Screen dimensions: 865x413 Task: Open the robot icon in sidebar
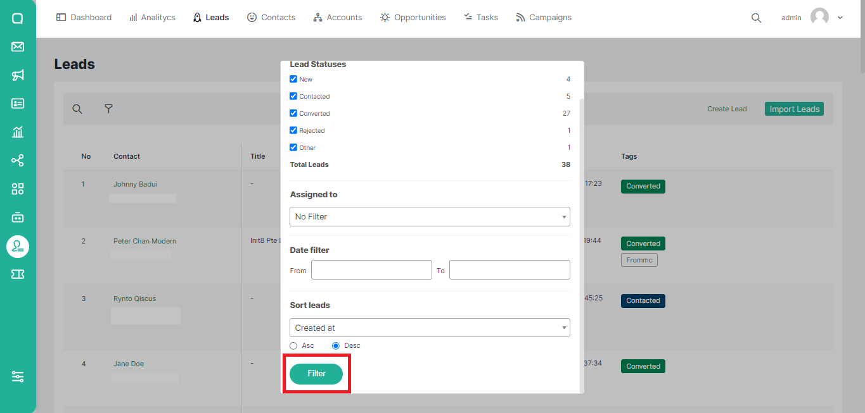click(18, 217)
